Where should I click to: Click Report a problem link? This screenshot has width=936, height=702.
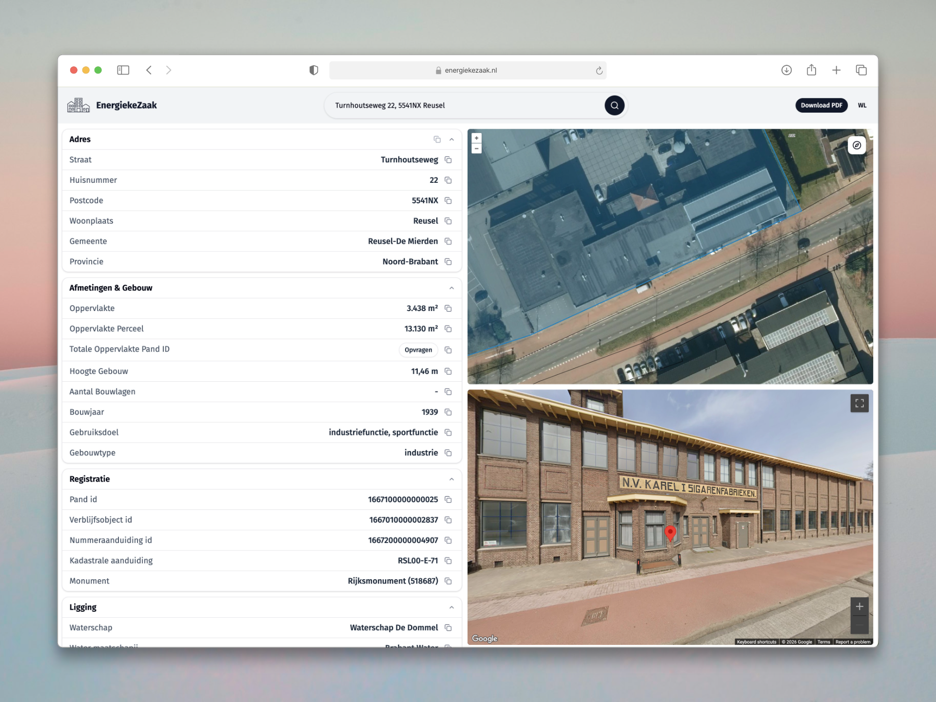point(853,642)
